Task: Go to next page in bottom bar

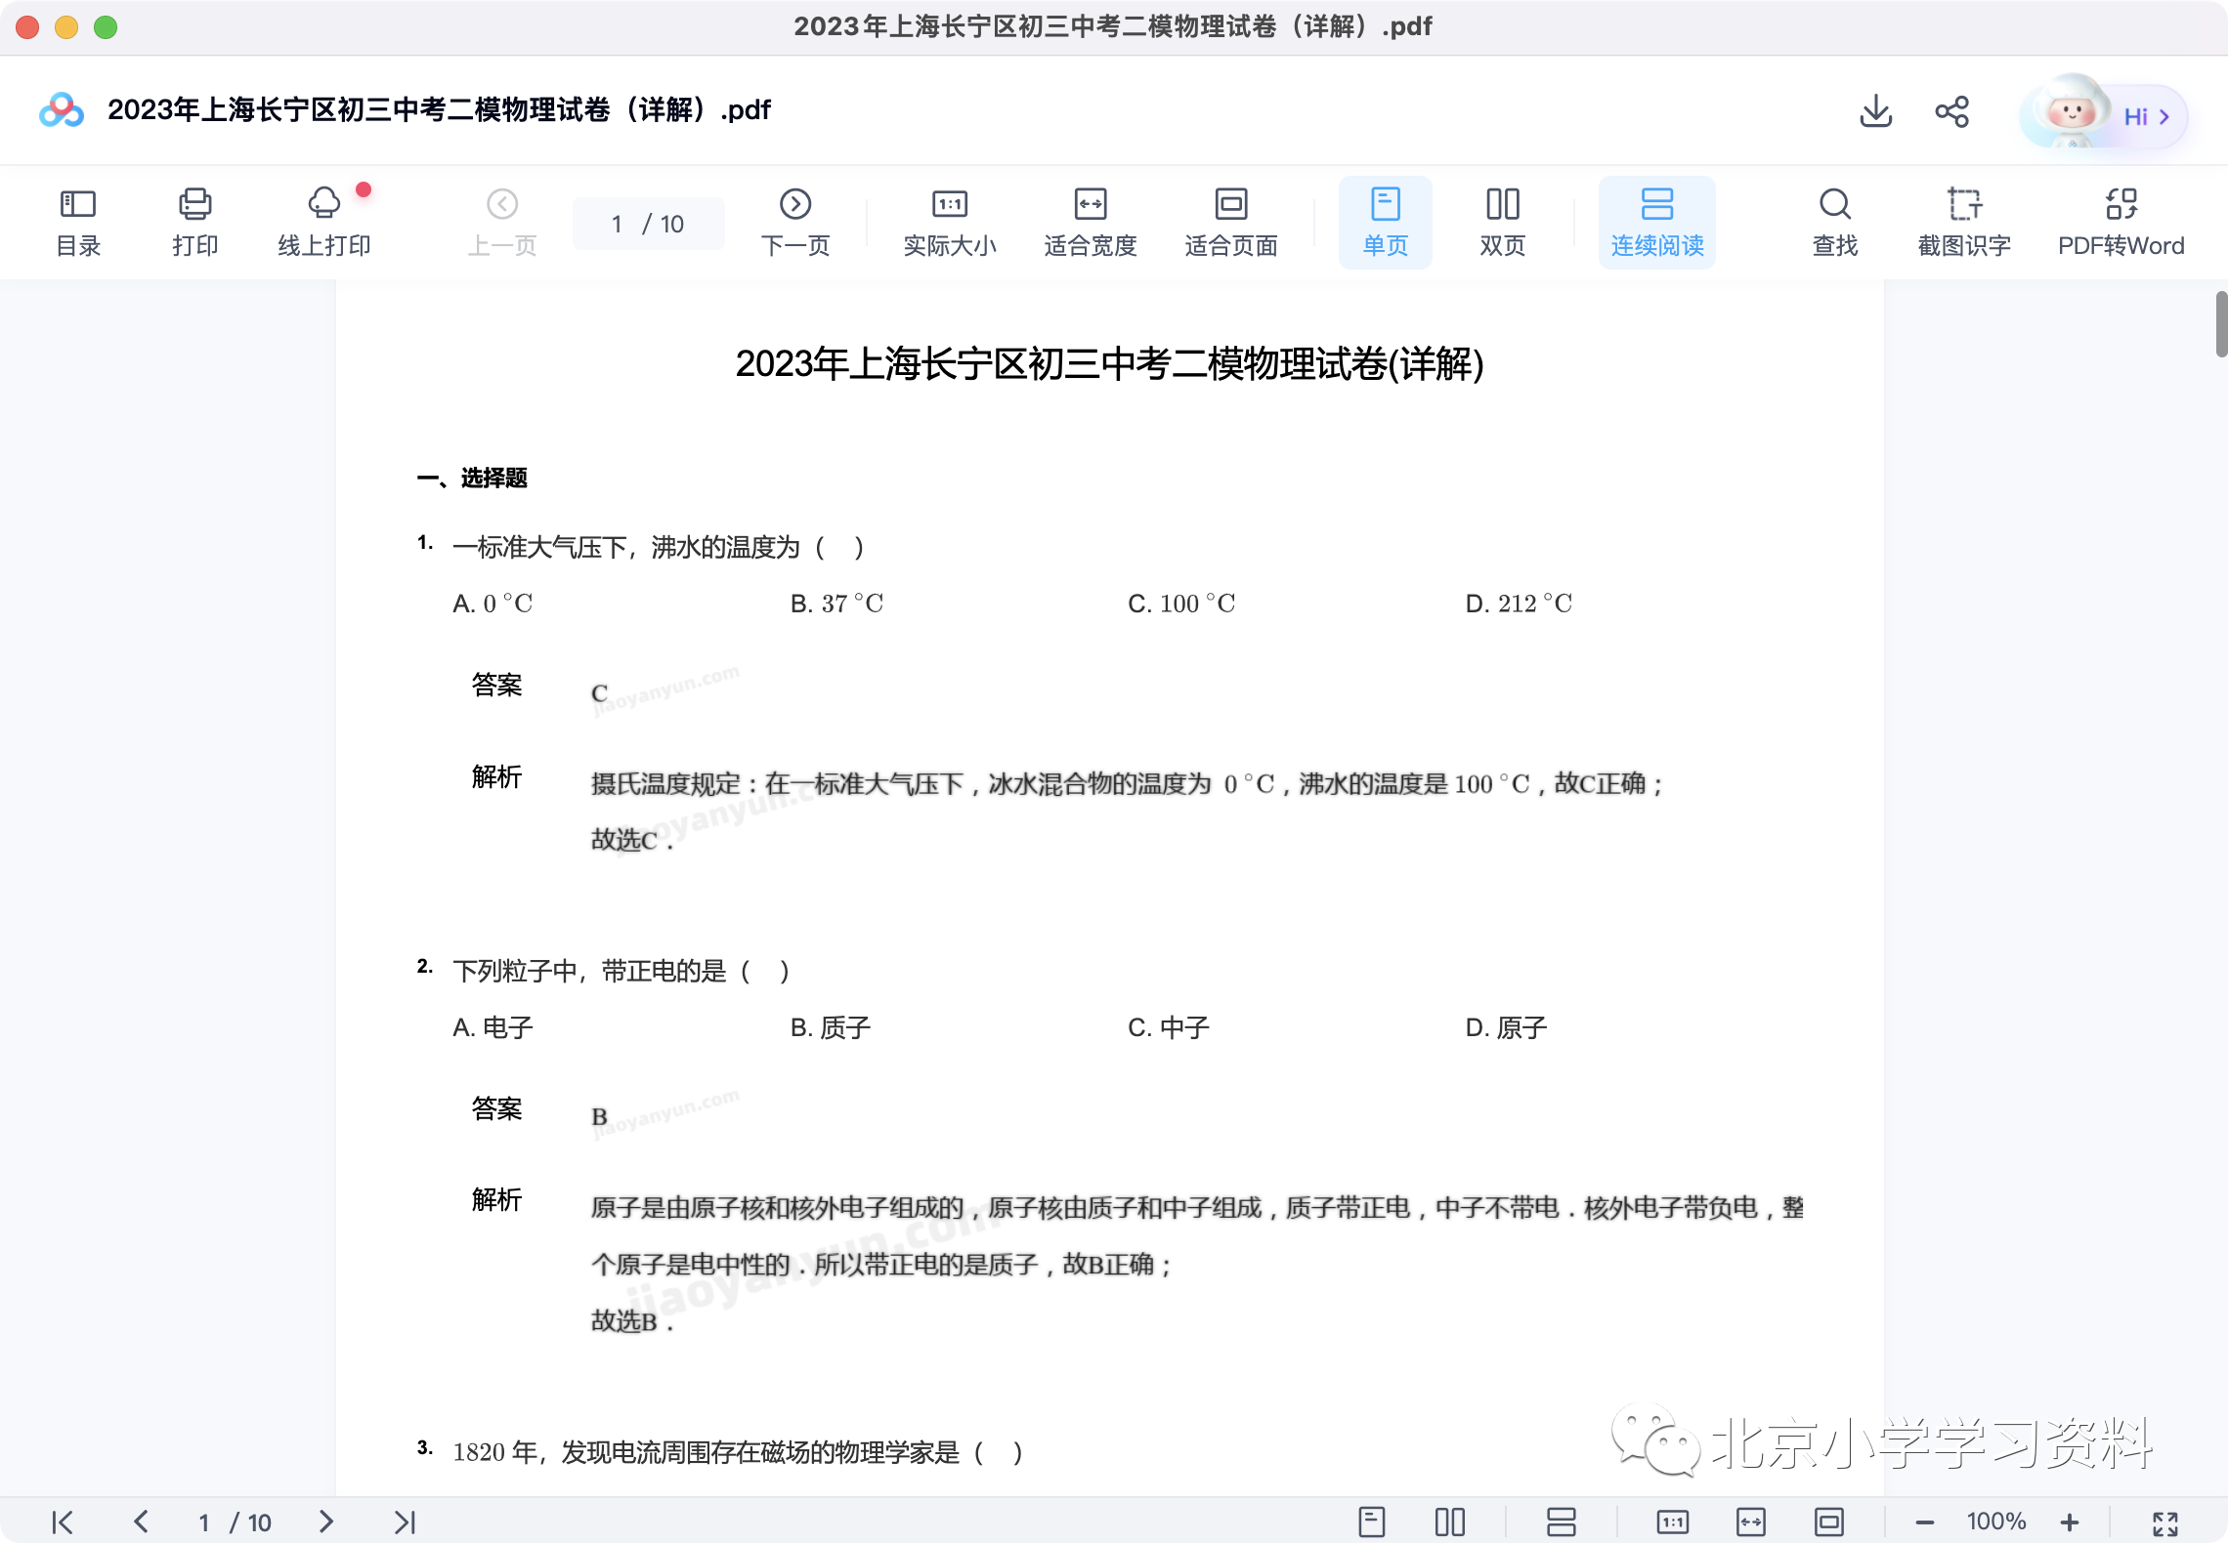Action: point(326,1522)
